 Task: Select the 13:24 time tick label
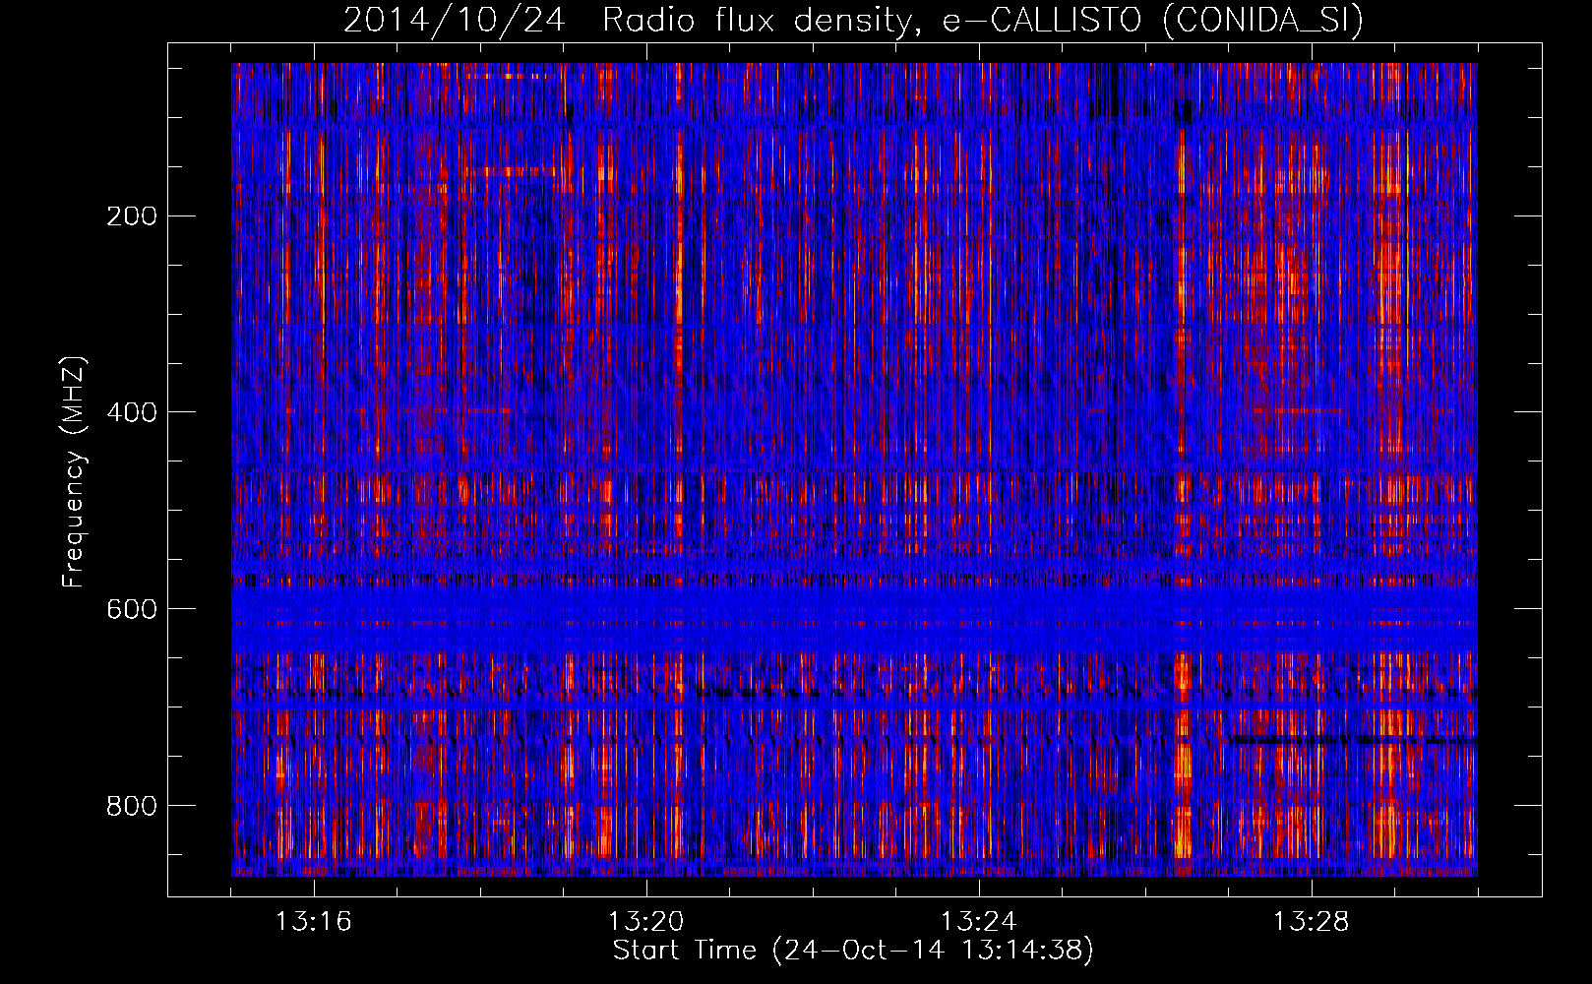(x=978, y=921)
